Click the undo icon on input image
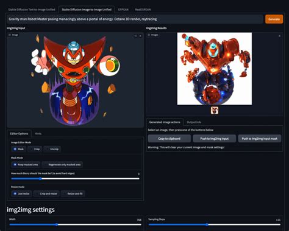 [135, 36]
